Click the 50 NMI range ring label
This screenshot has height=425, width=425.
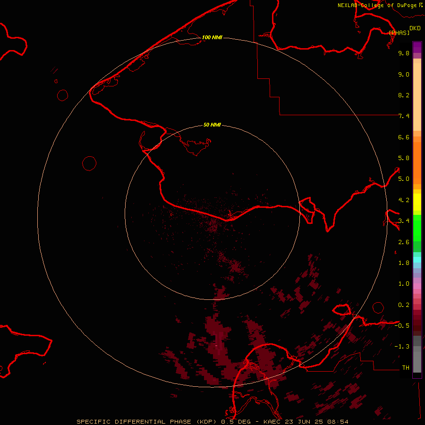click(212, 125)
